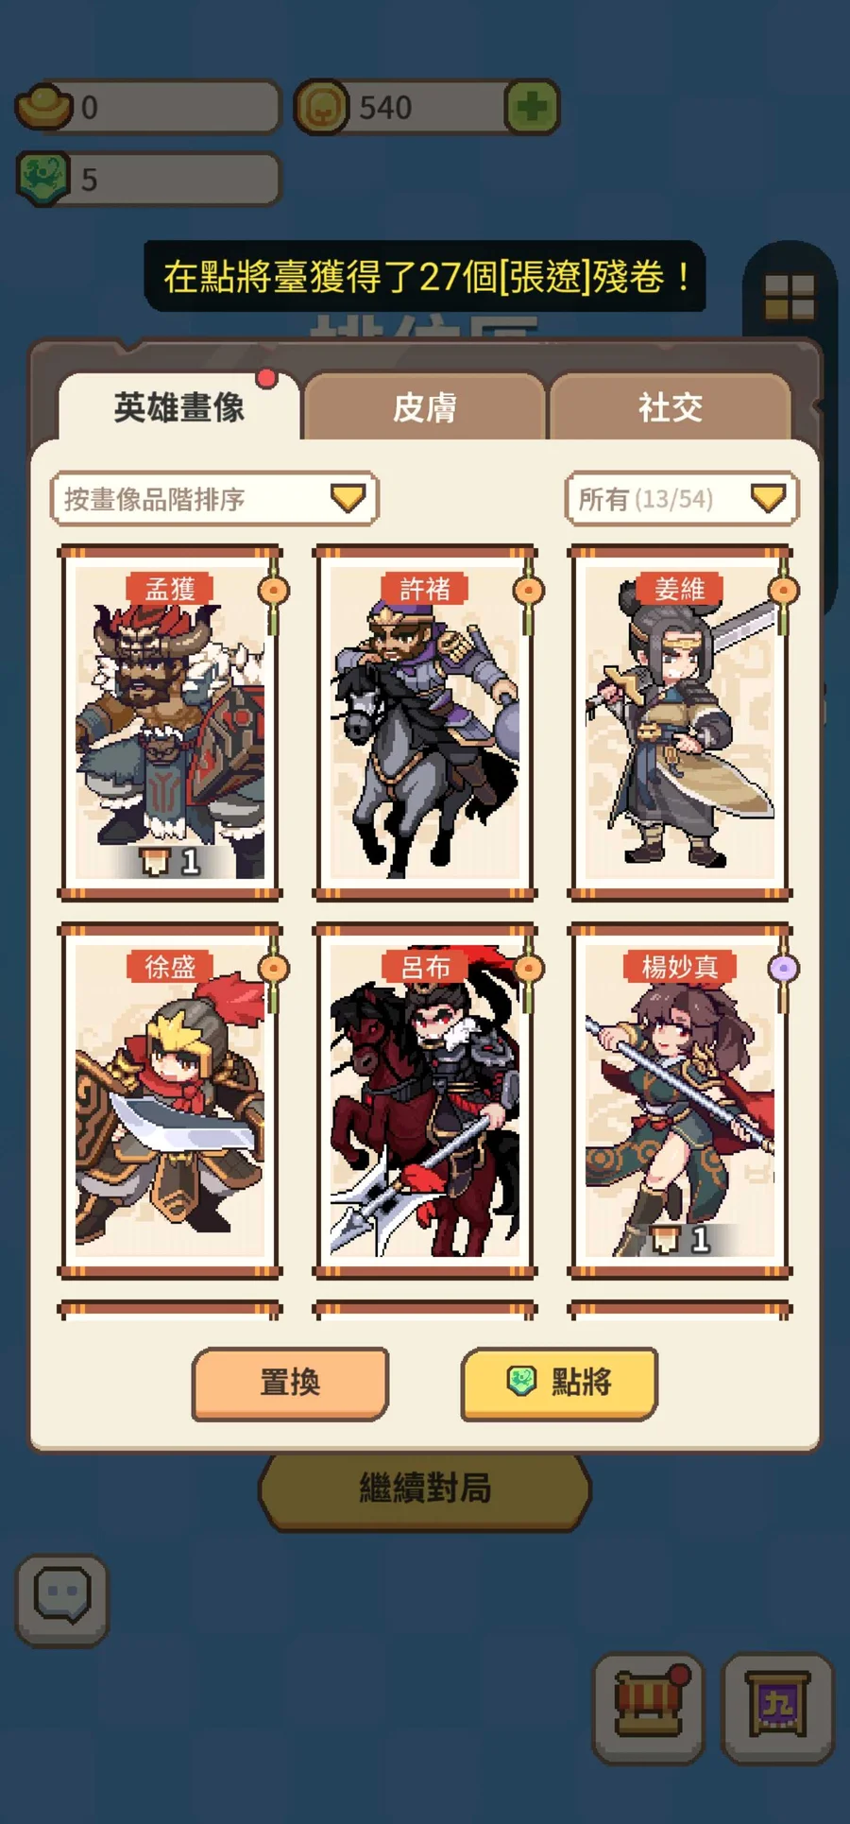Click the 繼續對局 button
This screenshot has width=850, height=1824.
[x=425, y=1489]
